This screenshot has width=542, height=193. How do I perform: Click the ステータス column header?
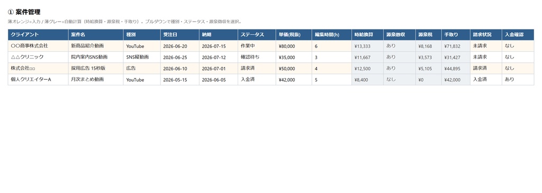click(x=257, y=35)
